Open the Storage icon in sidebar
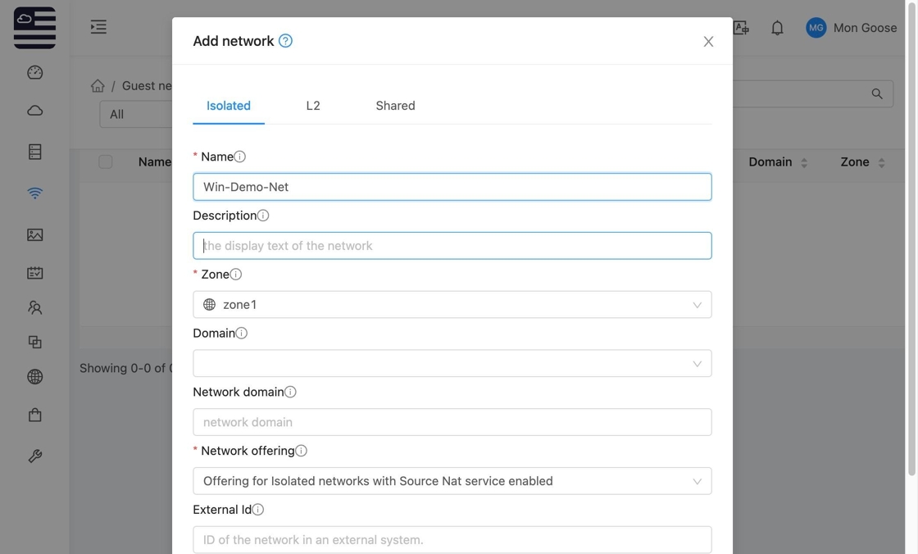The height and width of the screenshot is (554, 918). point(34,152)
